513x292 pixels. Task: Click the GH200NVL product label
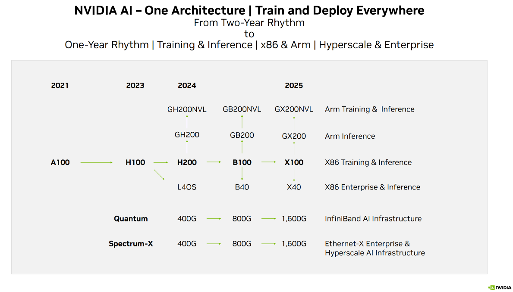(187, 109)
